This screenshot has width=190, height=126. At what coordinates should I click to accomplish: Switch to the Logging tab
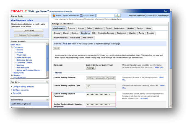coord(81,28)
